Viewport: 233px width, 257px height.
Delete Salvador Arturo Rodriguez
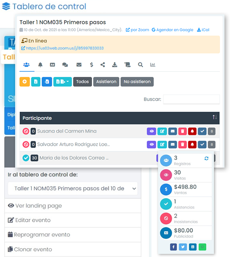pos(183,145)
